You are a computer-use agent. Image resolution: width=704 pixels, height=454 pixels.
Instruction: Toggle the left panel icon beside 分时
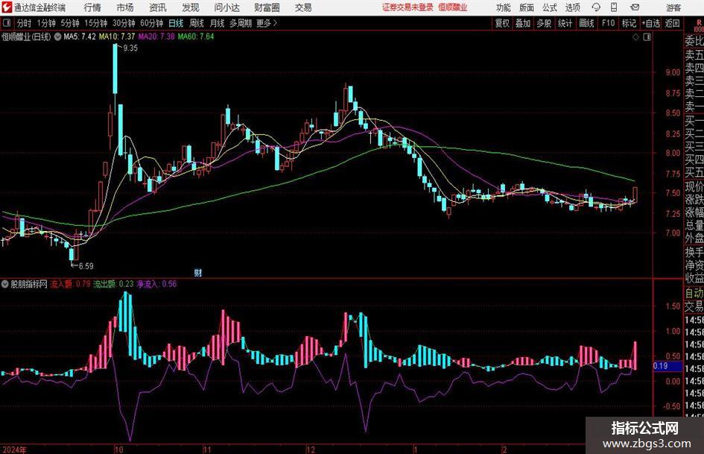point(7,23)
